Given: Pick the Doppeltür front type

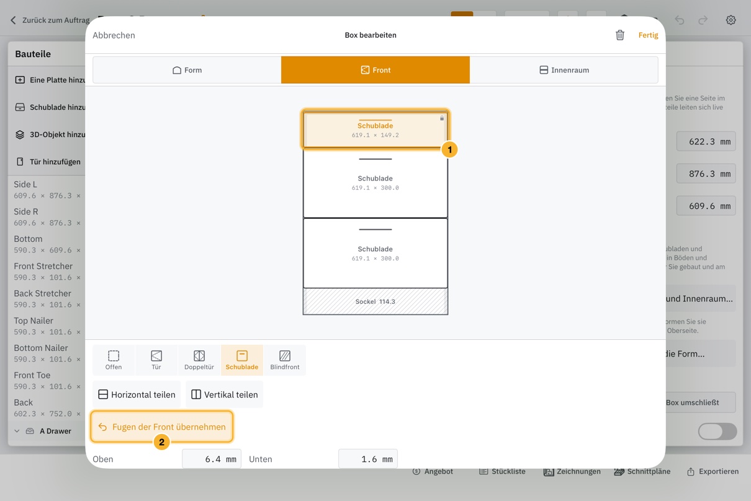Looking at the screenshot, I should coord(199,360).
